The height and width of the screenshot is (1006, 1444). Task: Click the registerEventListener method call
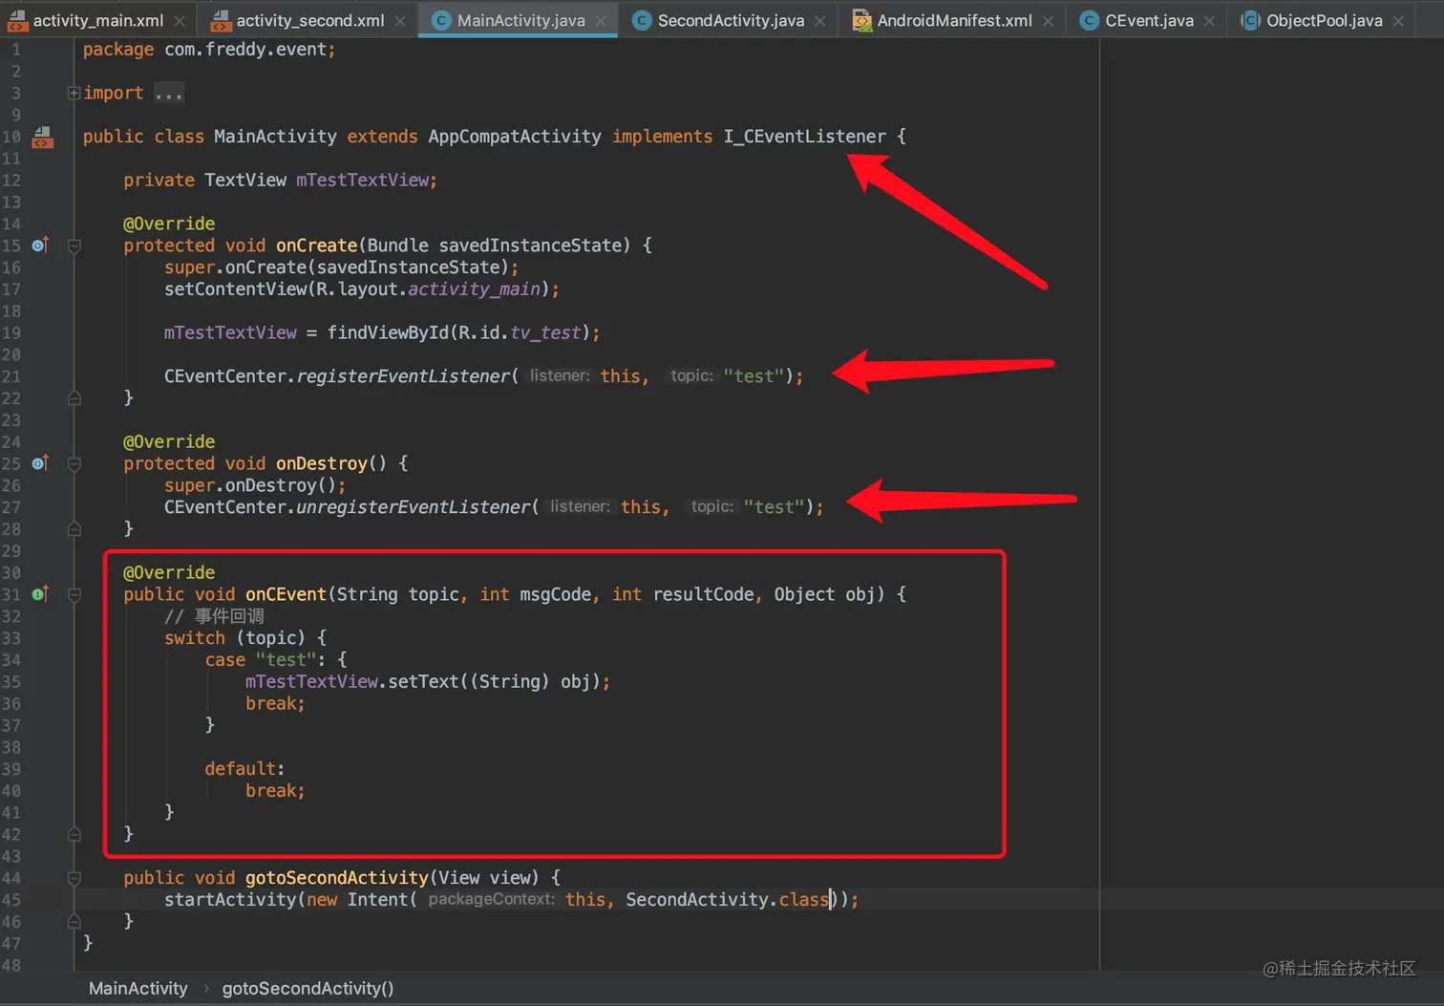pos(403,376)
